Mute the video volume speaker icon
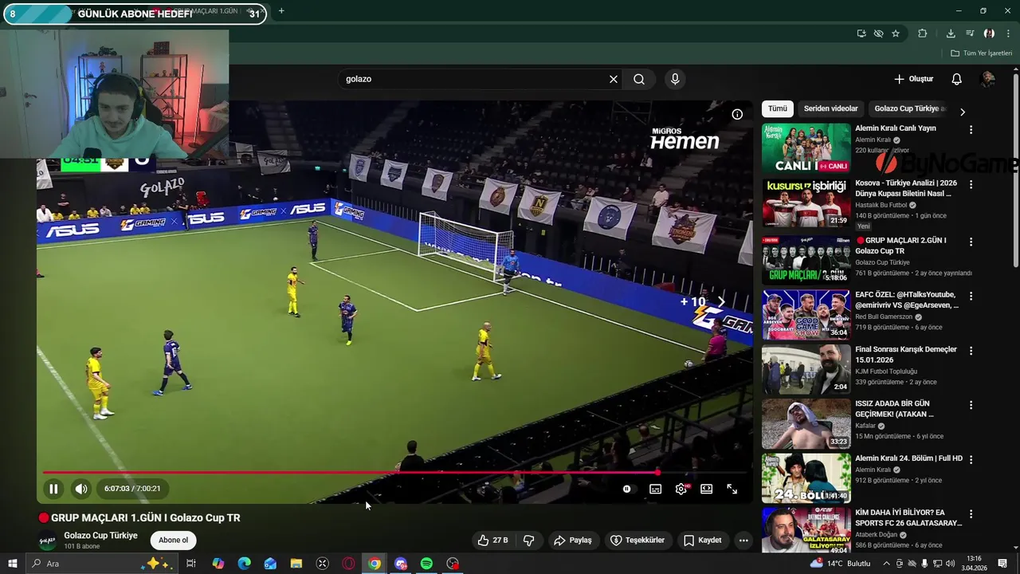Screen dimensions: 1020x574 (81, 489)
